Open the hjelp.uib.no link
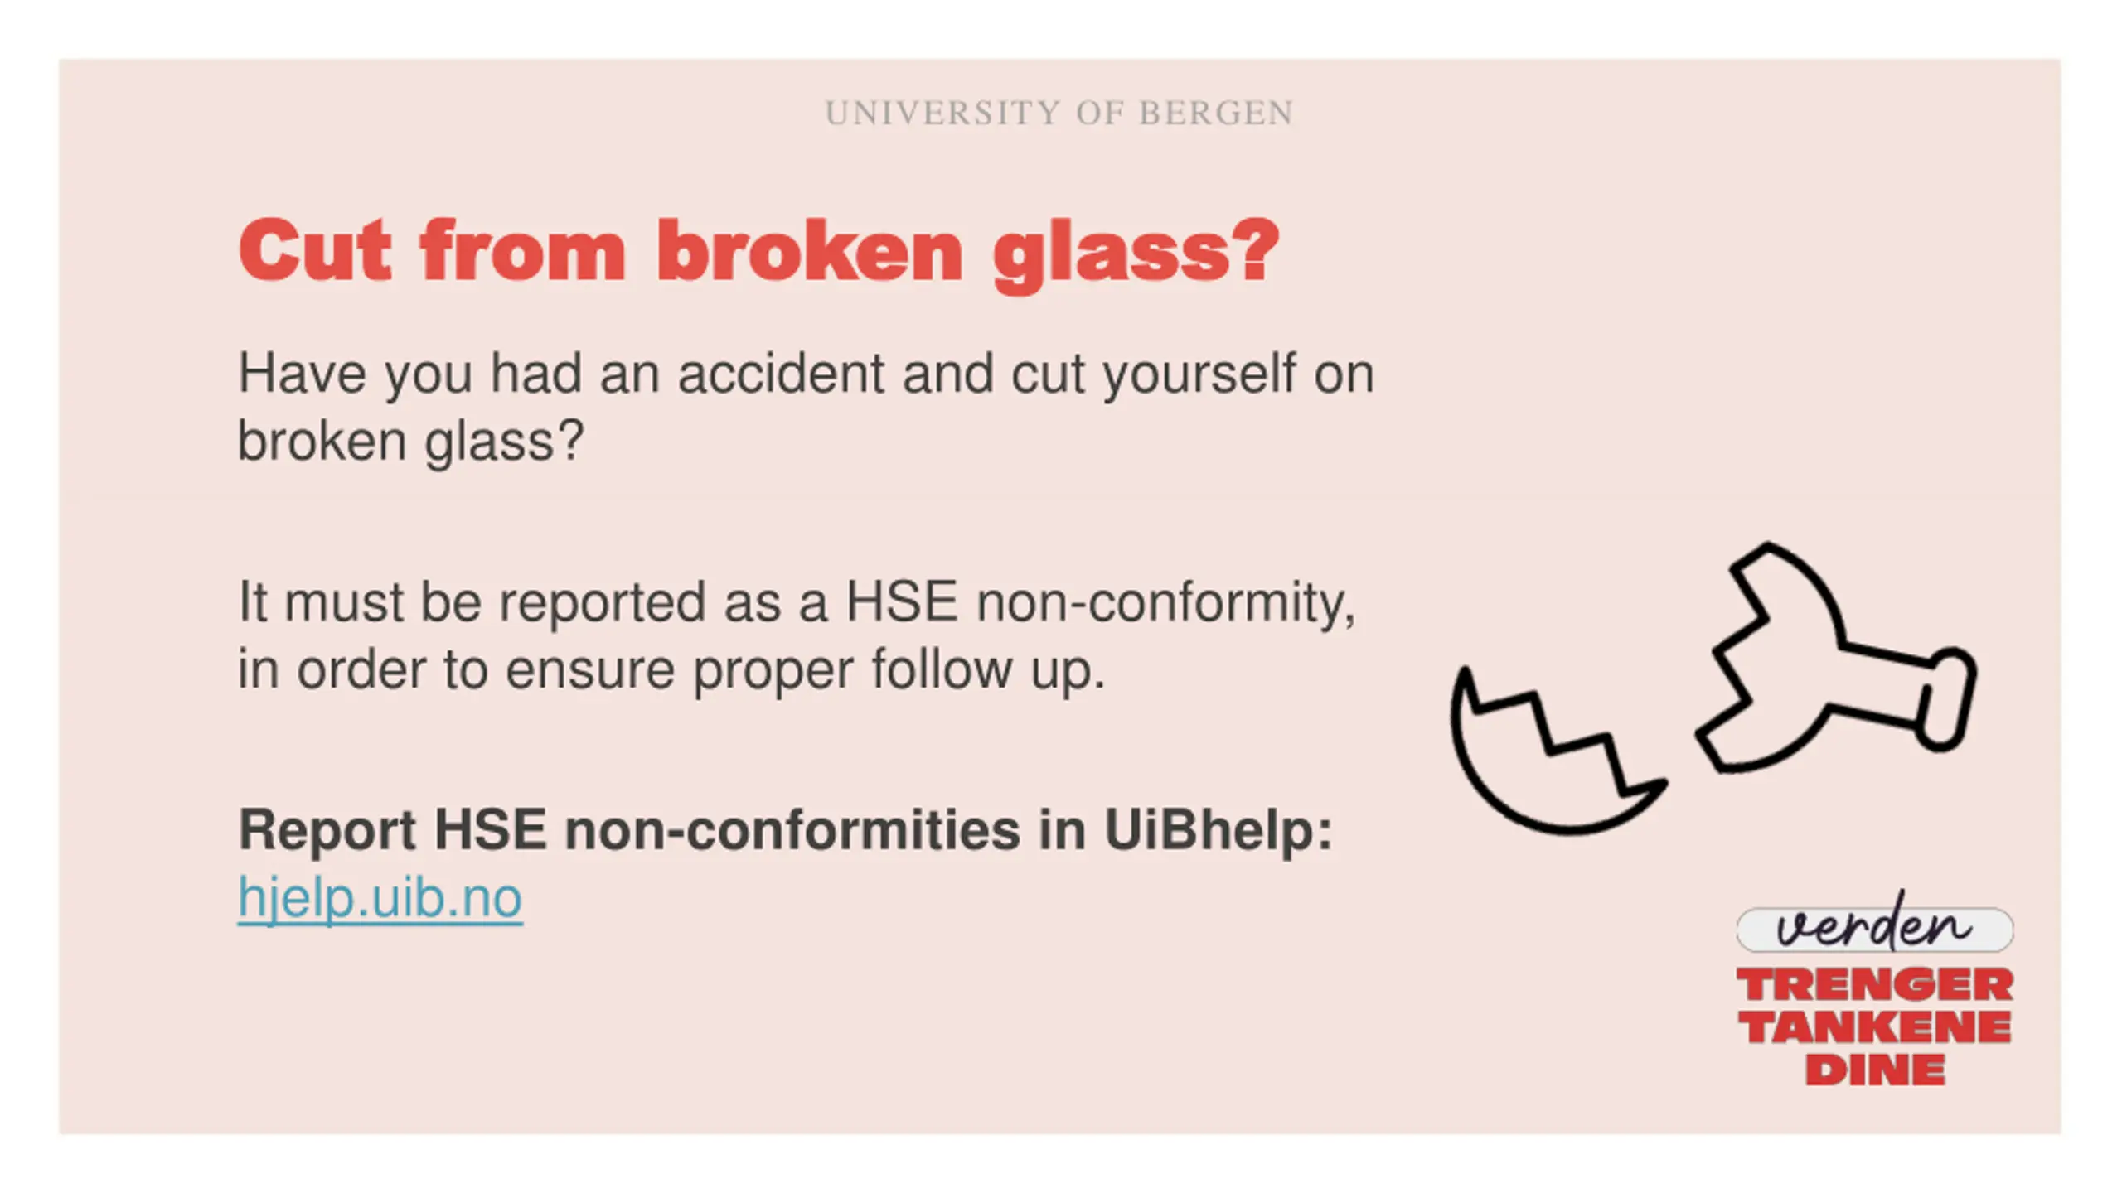This screenshot has width=2122, height=1193. click(380, 898)
